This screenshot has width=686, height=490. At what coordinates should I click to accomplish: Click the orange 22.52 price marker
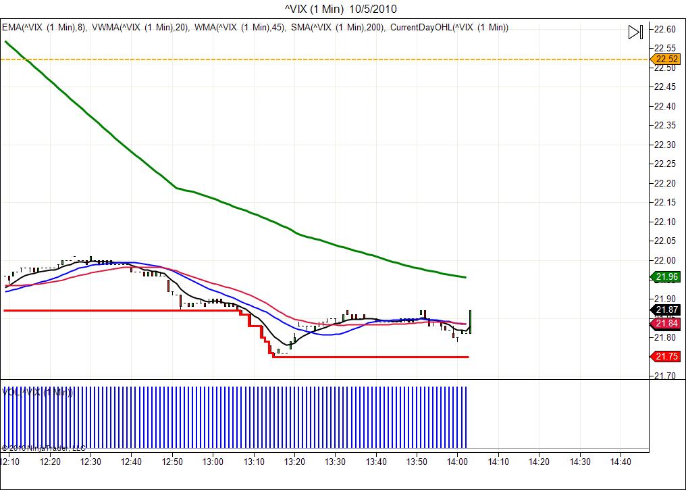(x=666, y=59)
